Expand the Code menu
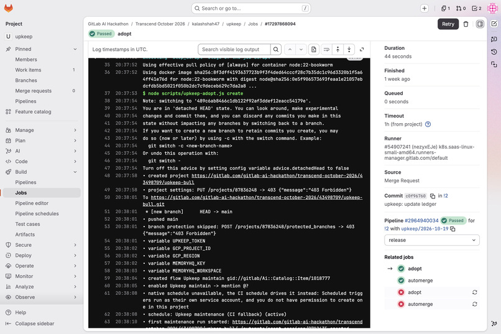Viewport: 501px width, 334px height. (x=41, y=162)
